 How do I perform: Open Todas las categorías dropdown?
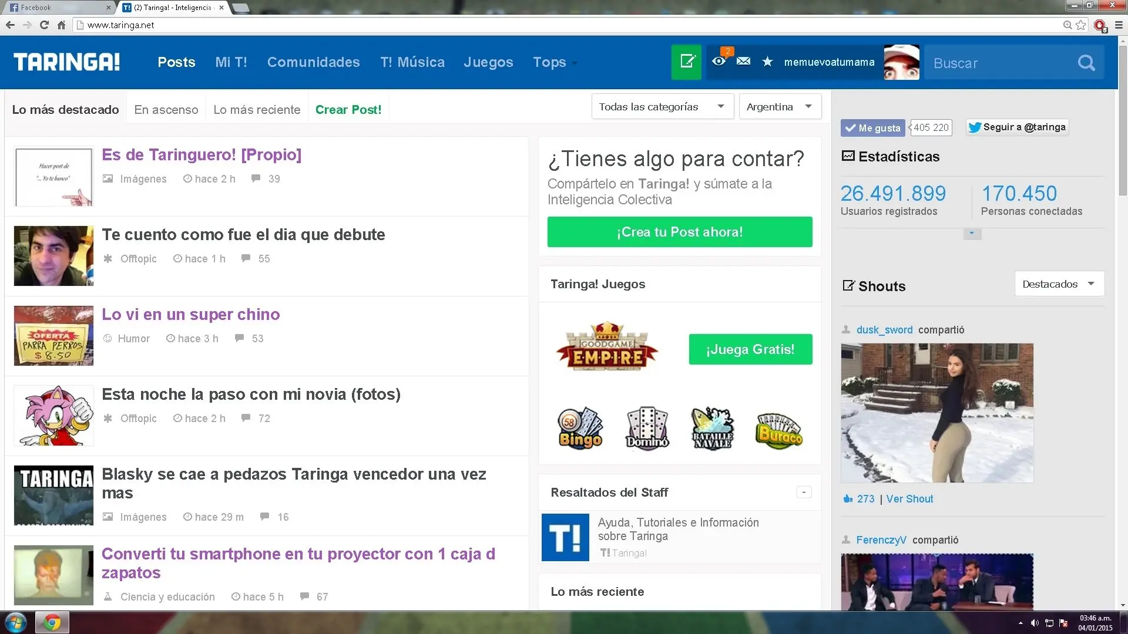coord(663,106)
